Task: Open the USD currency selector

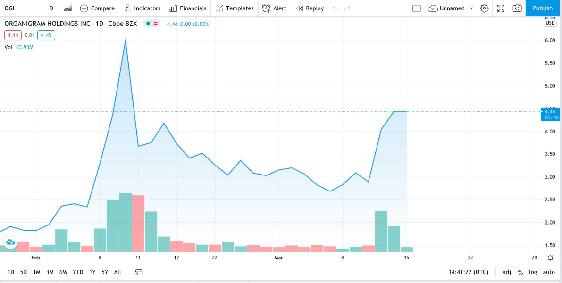Action: point(550,23)
